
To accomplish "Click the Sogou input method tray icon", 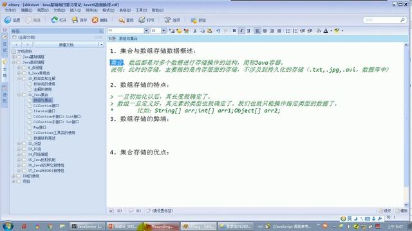I will [x=325, y=226].
